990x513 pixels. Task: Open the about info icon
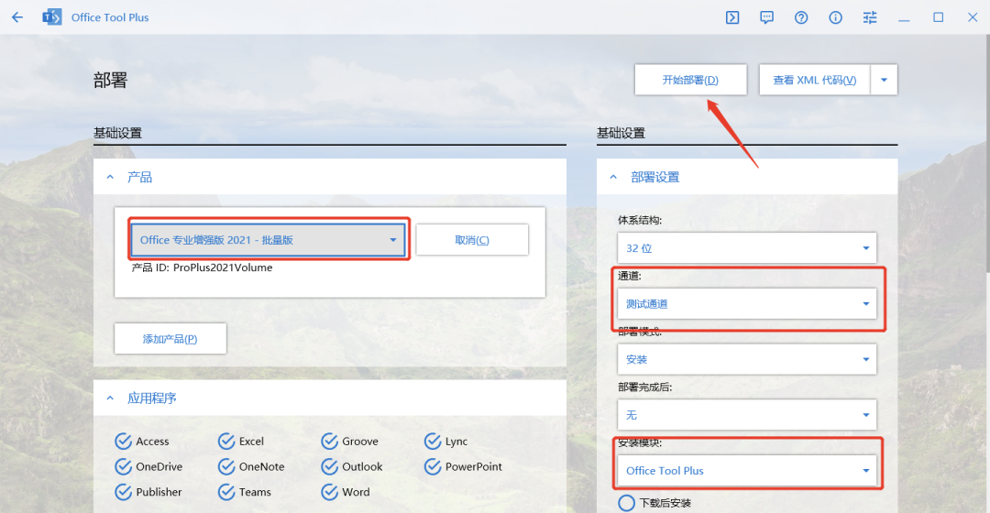coord(835,17)
